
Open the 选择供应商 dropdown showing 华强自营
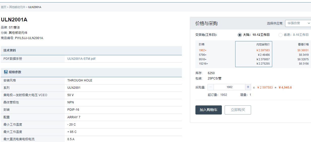pyautogui.click(x=299, y=23)
